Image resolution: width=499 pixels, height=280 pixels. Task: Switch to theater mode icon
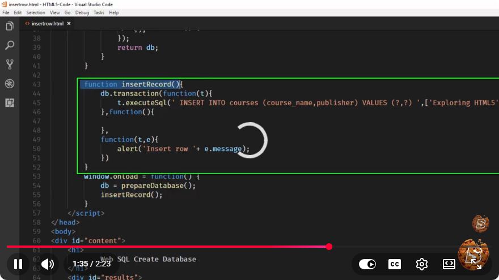click(x=449, y=264)
